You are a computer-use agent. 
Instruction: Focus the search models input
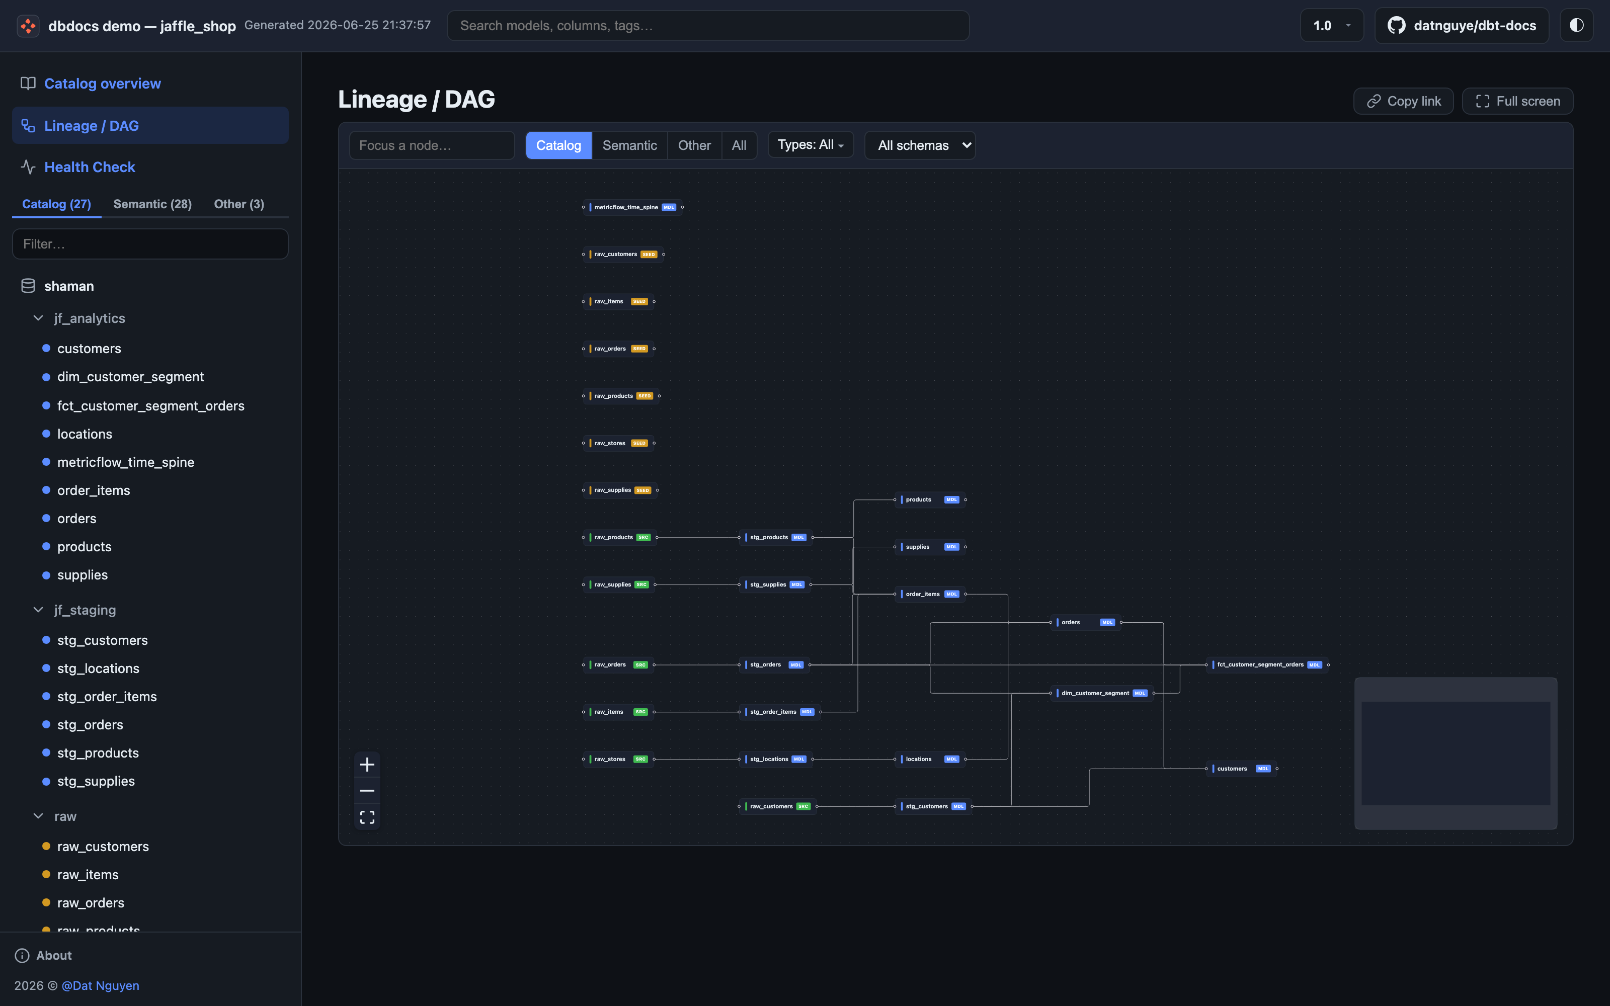[x=708, y=25]
